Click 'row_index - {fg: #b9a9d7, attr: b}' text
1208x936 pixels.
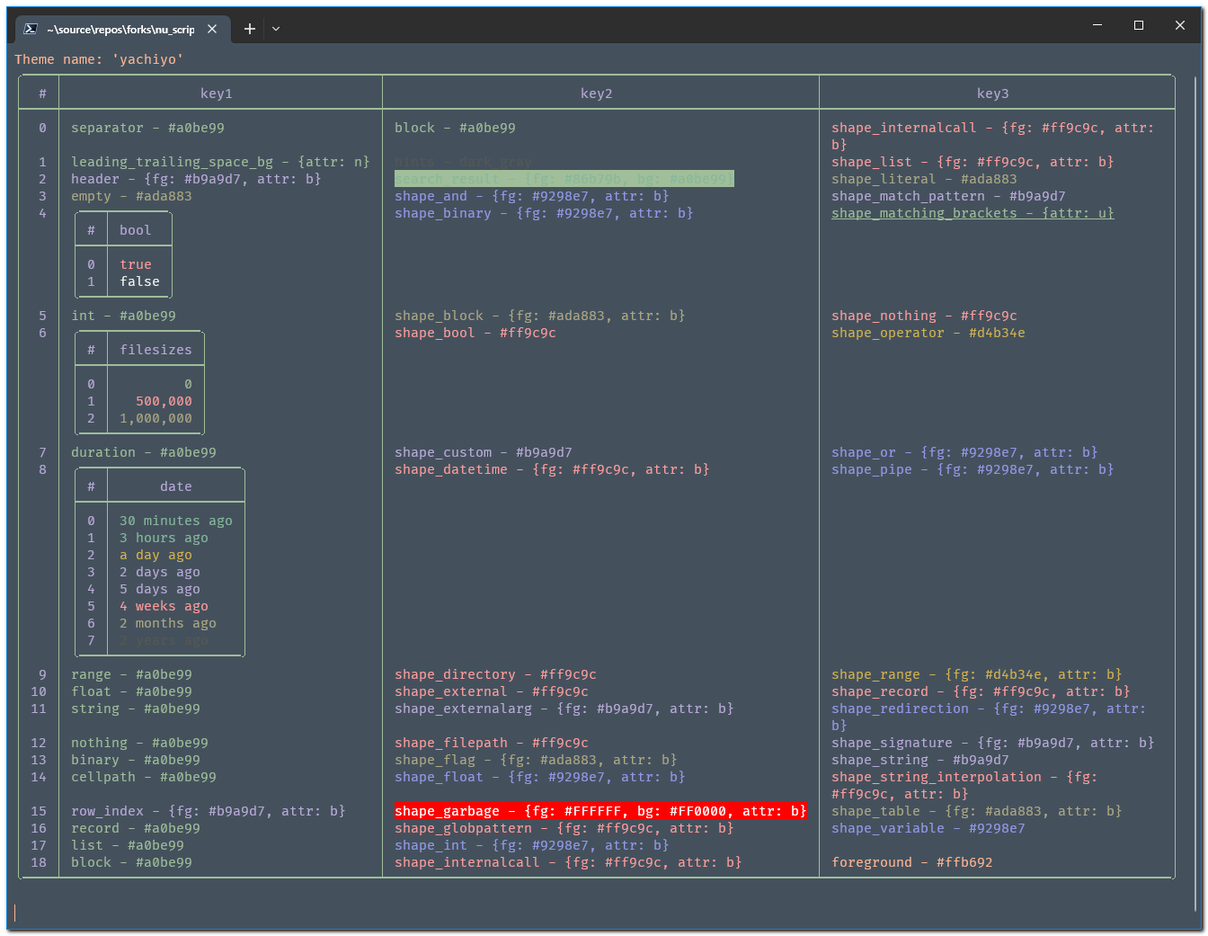tap(209, 811)
